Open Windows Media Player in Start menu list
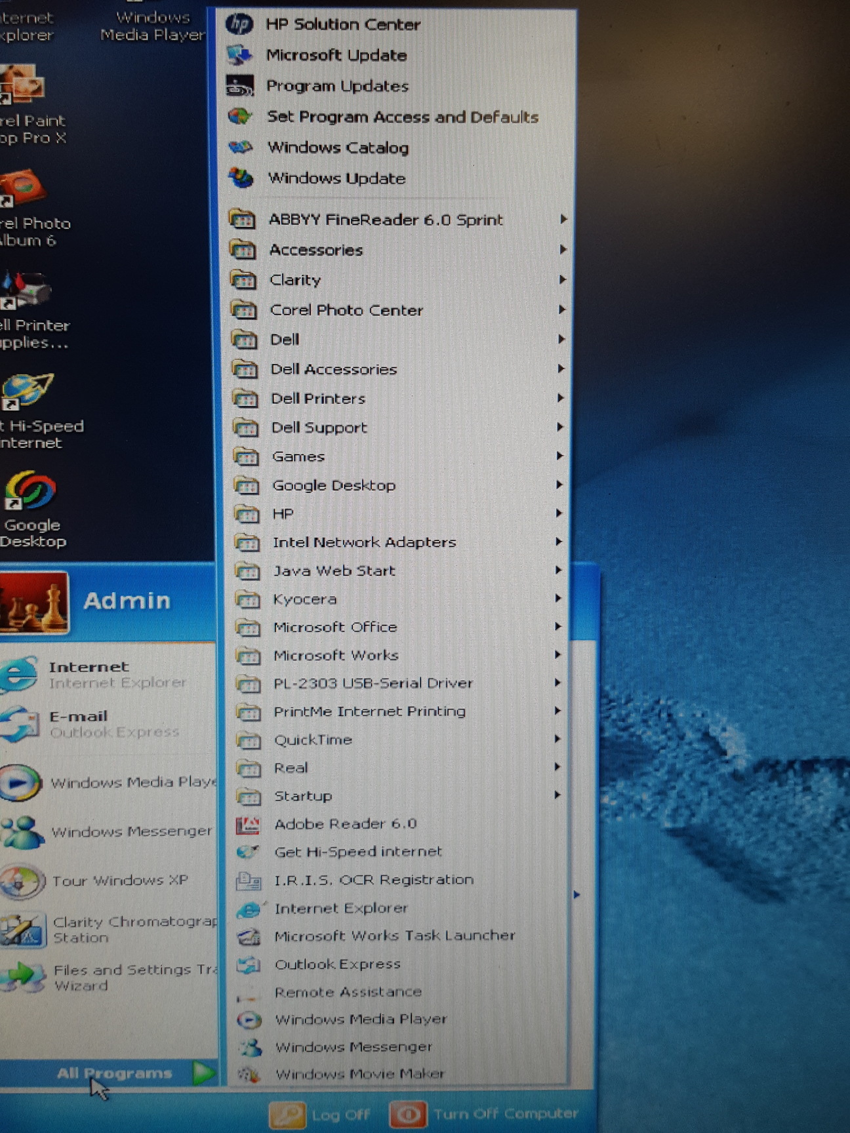Viewport: 850px width, 1133px height. (108, 782)
